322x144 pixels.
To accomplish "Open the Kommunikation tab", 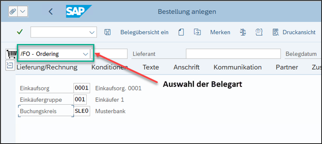I will (x=238, y=67).
